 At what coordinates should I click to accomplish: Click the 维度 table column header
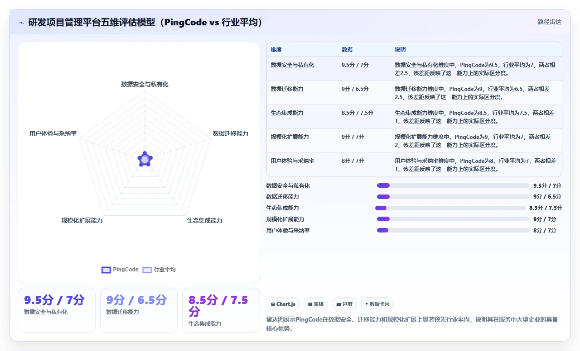276,50
